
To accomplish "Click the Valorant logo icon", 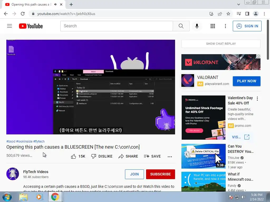I will pos(188,80).
